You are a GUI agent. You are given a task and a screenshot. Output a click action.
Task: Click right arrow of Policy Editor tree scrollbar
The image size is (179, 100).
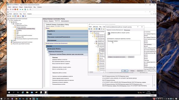click(103, 72)
